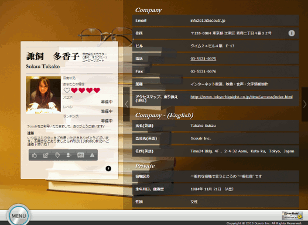Image resolution: width=308 pixels, height=225 pixels.
Task: Go to next card with right chevron
Action: (x=304, y=104)
